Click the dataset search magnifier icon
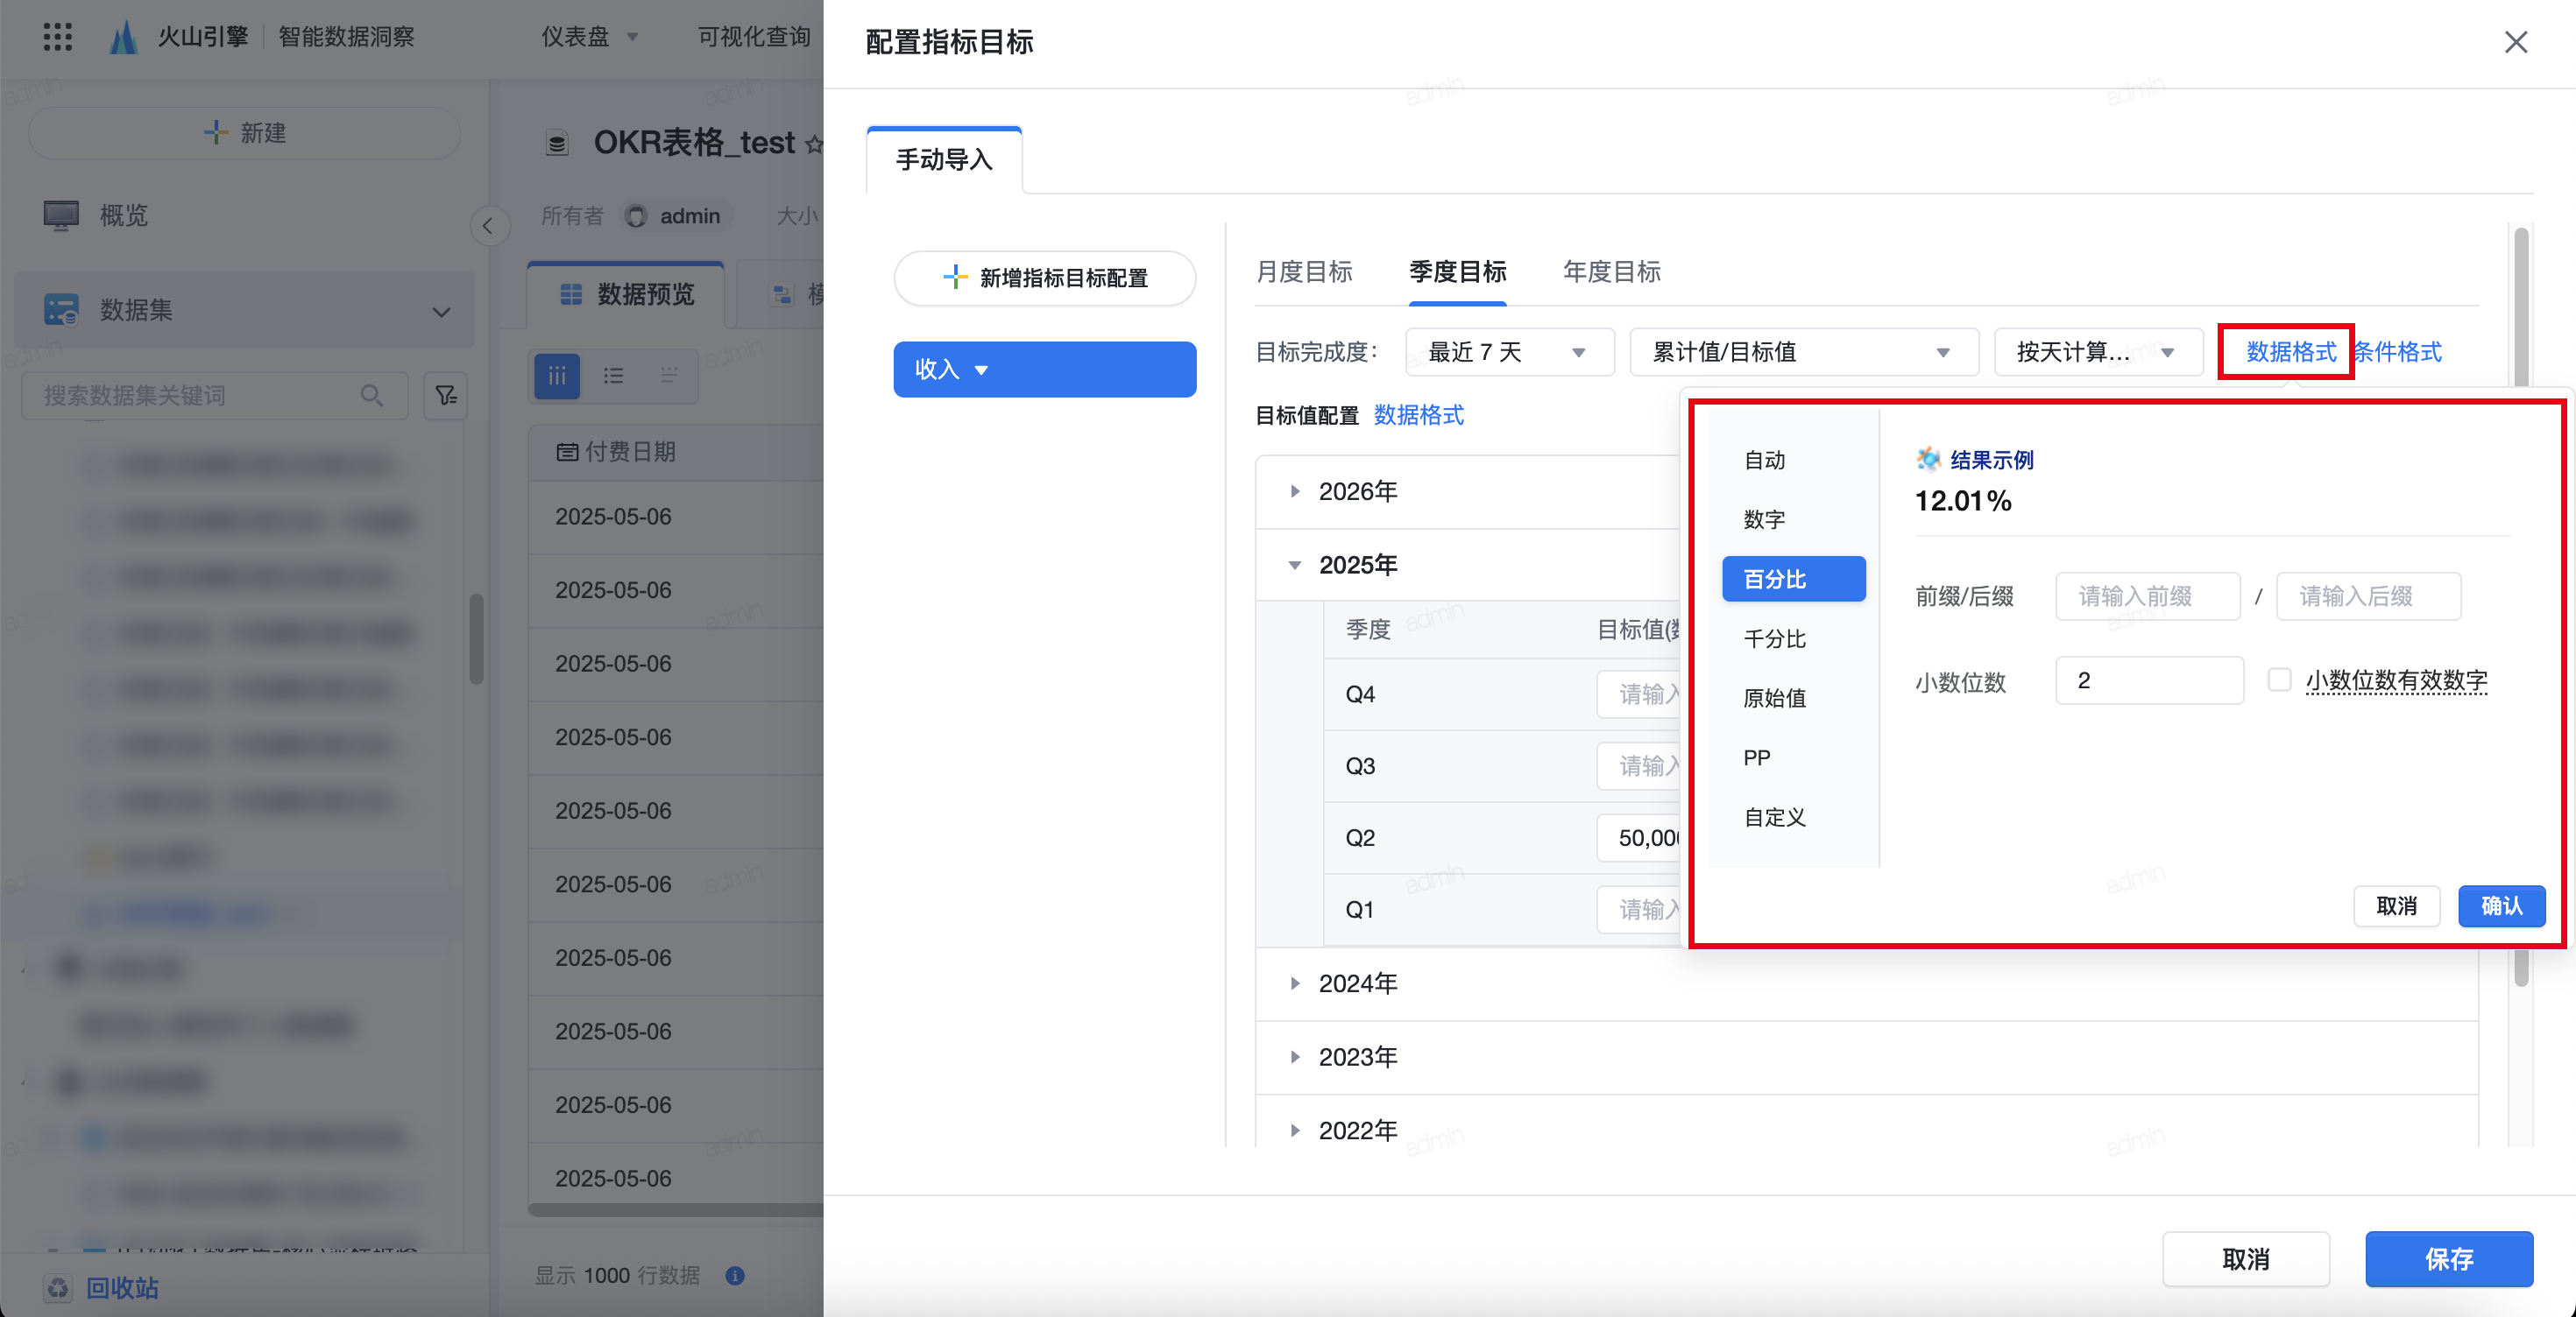 point(372,396)
